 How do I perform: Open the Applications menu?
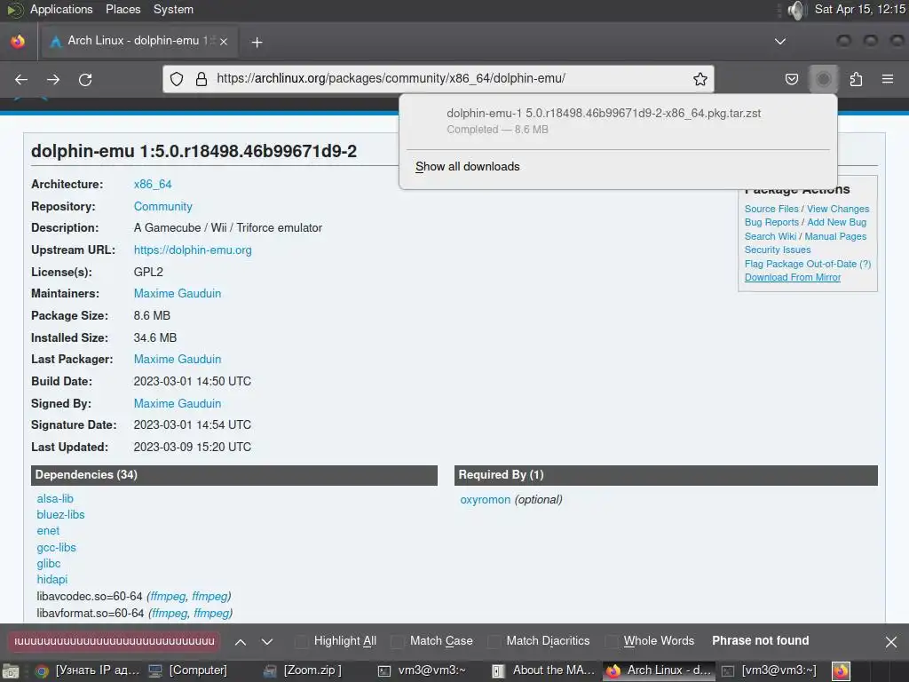tap(61, 9)
